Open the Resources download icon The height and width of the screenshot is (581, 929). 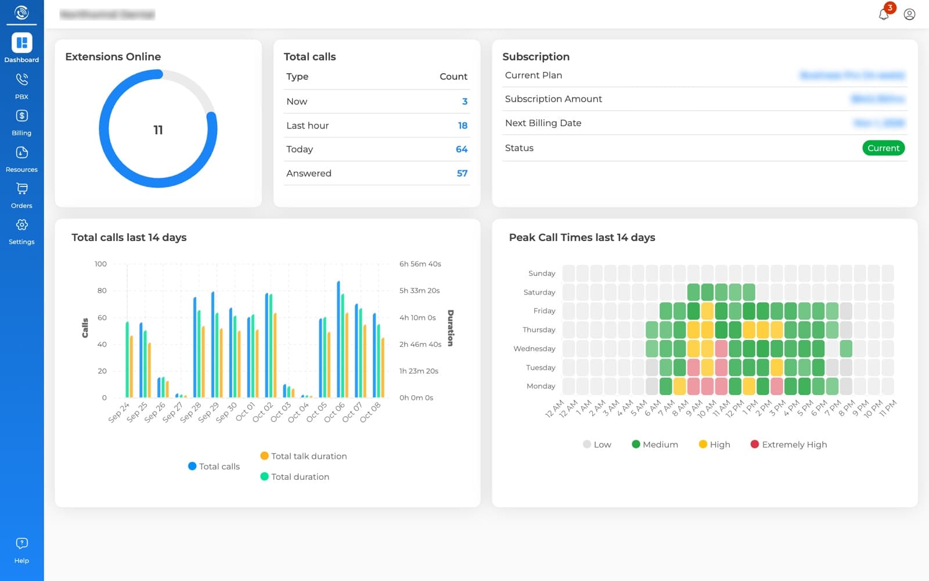click(21, 152)
